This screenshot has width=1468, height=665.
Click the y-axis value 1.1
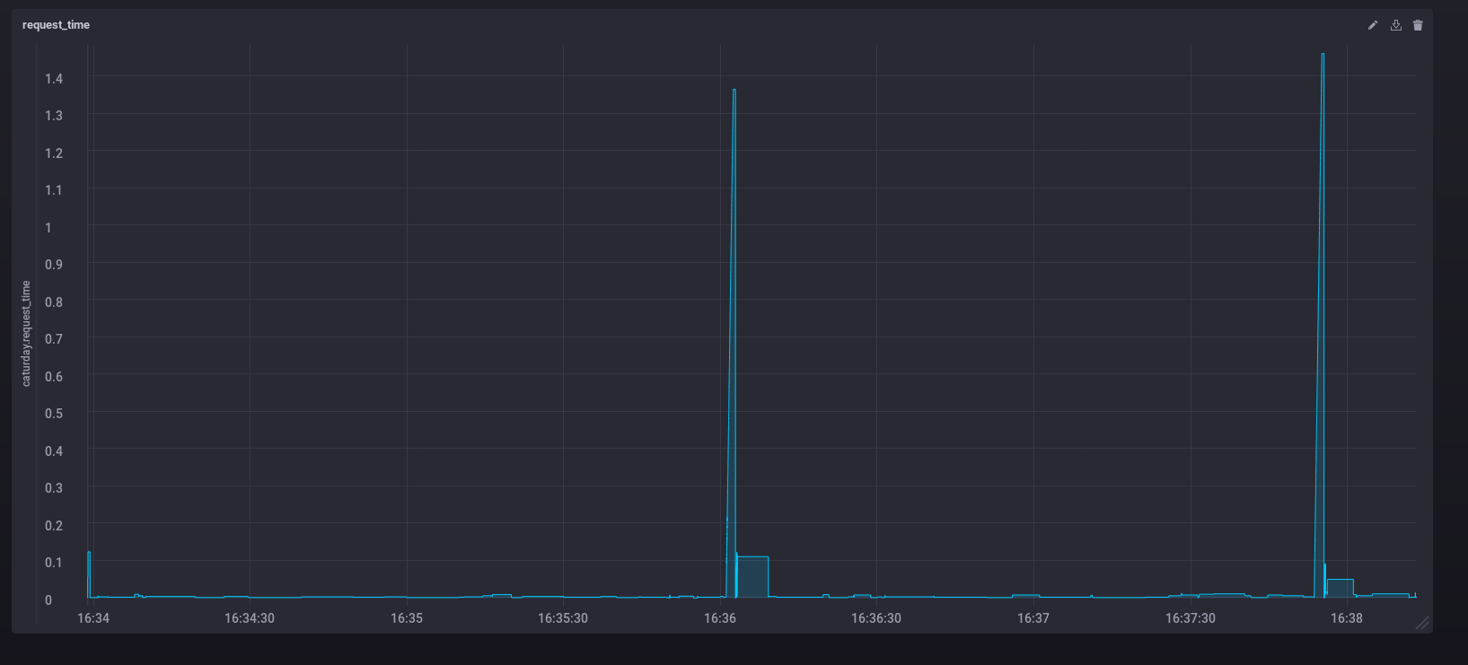coord(54,190)
